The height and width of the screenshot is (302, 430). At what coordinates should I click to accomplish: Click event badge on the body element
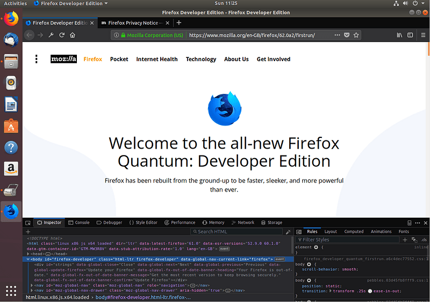pos(279,259)
